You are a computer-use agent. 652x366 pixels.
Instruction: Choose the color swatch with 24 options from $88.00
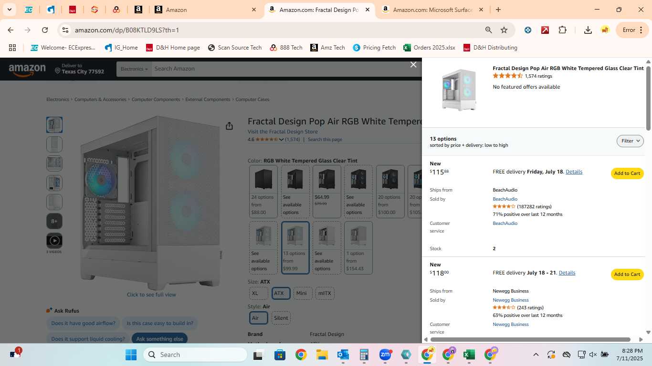coord(263,192)
